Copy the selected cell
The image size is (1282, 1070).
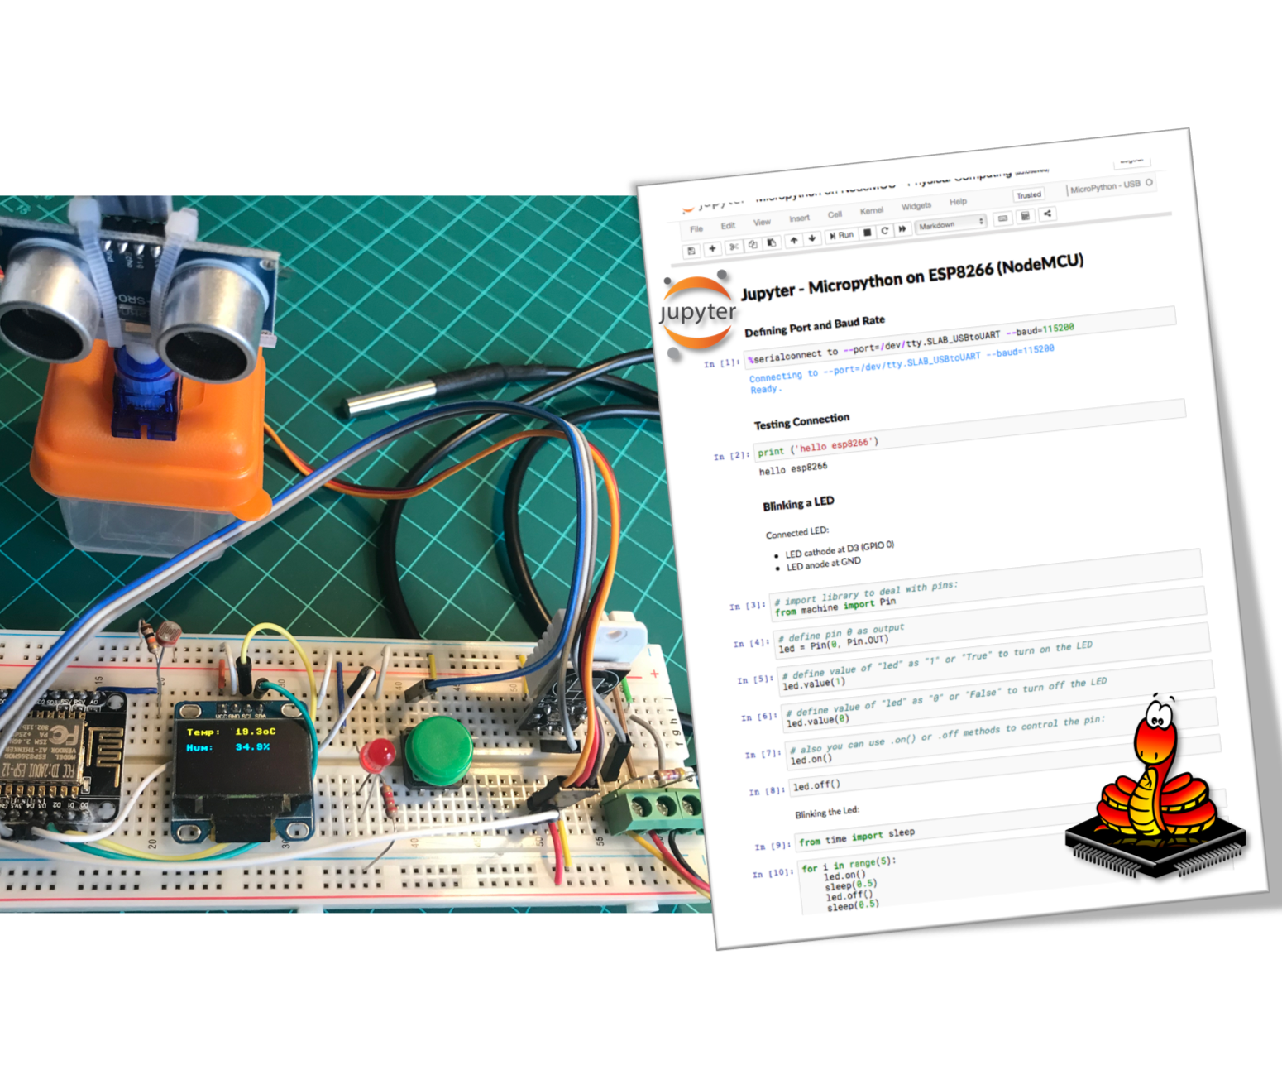pyautogui.click(x=753, y=244)
